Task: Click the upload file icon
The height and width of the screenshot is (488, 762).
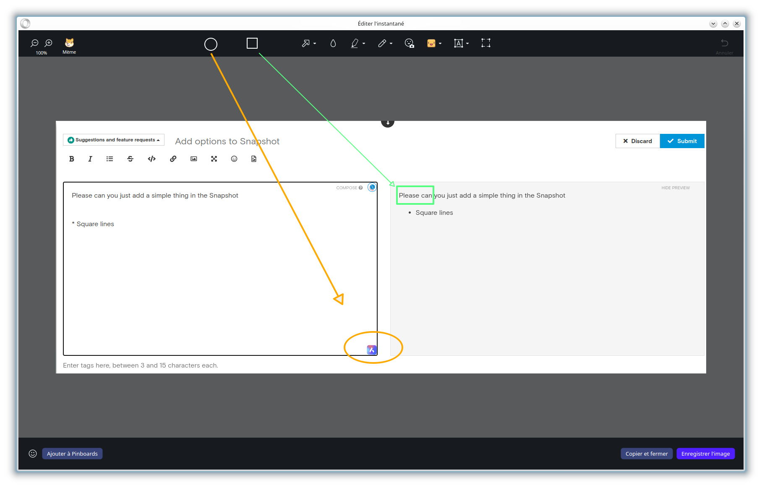Action: [x=254, y=159]
